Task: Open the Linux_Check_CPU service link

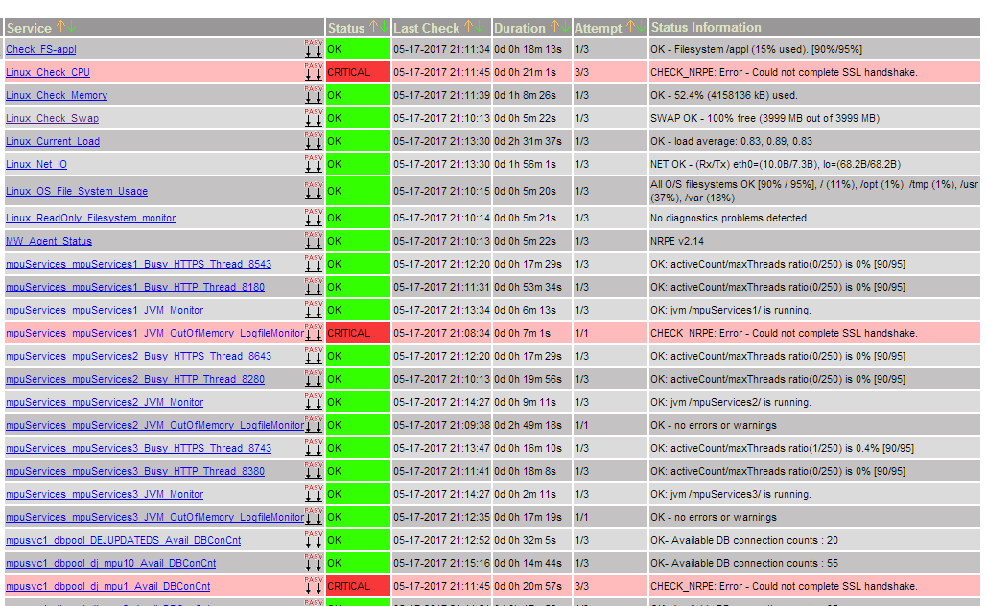Action: coord(48,72)
